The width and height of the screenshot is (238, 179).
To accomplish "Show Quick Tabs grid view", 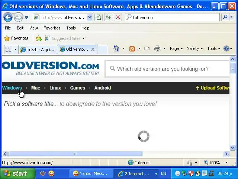I will pyautogui.click(x=8, y=49).
